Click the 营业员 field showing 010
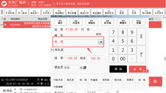The height and width of the screenshot is (93, 166). tap(72, 67)
